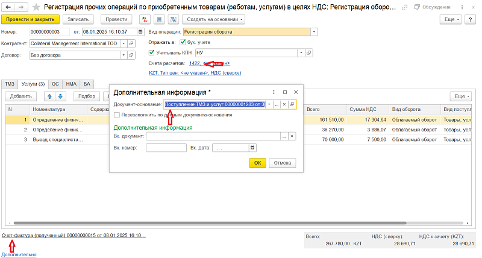Switch to the БА tab

[x=87, y=84]
